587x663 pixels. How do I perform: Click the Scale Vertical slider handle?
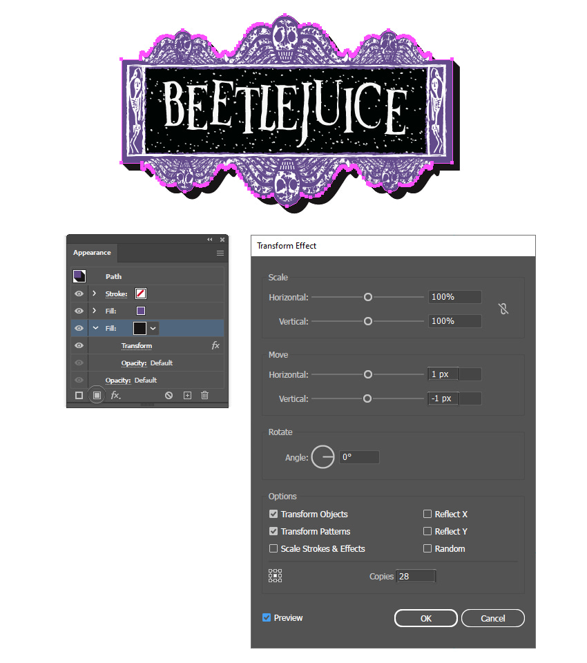click(368, 321)
